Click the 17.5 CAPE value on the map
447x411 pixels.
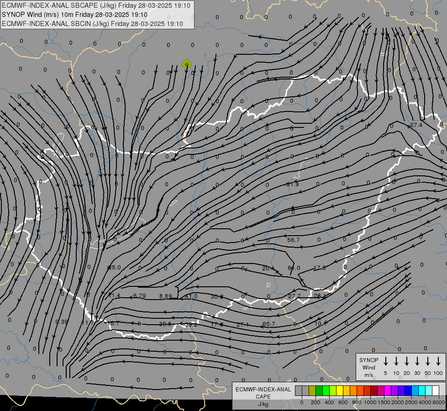(x=320, y=268)
